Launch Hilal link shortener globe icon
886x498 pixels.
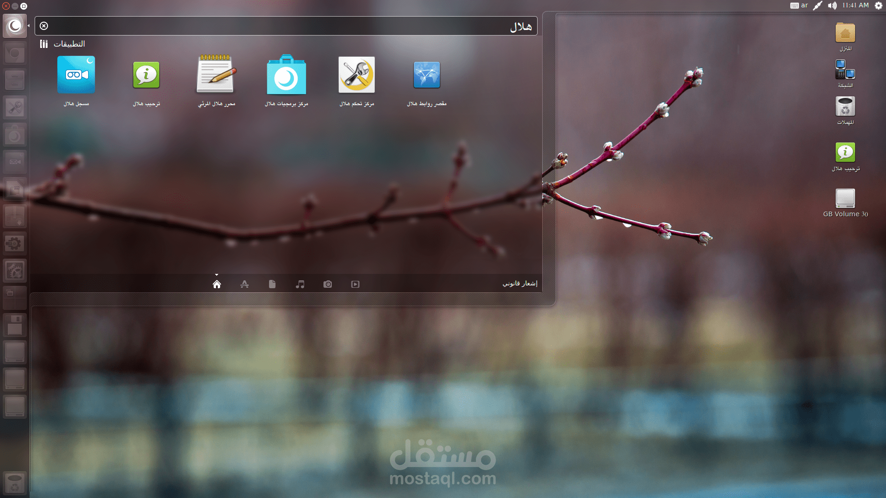click(x=426, y=75)
